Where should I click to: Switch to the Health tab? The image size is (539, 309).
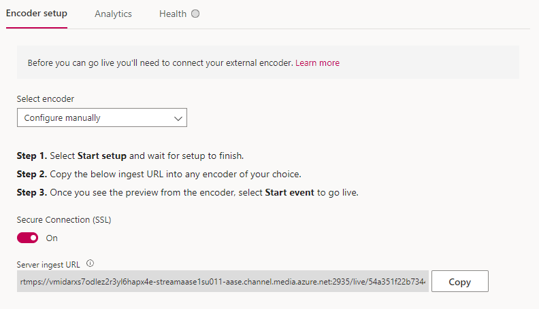[173, 14]
